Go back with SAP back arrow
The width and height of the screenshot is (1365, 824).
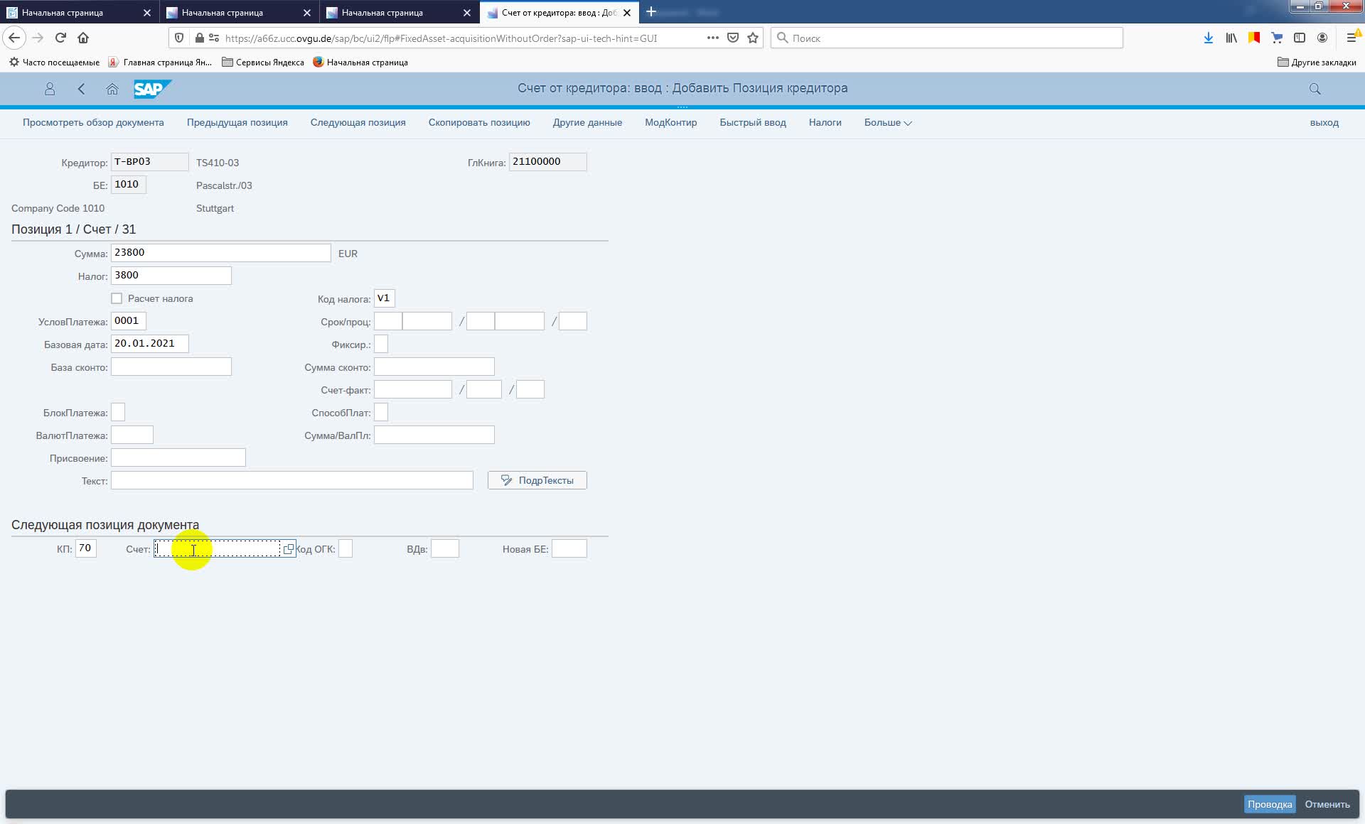[81, 89]
